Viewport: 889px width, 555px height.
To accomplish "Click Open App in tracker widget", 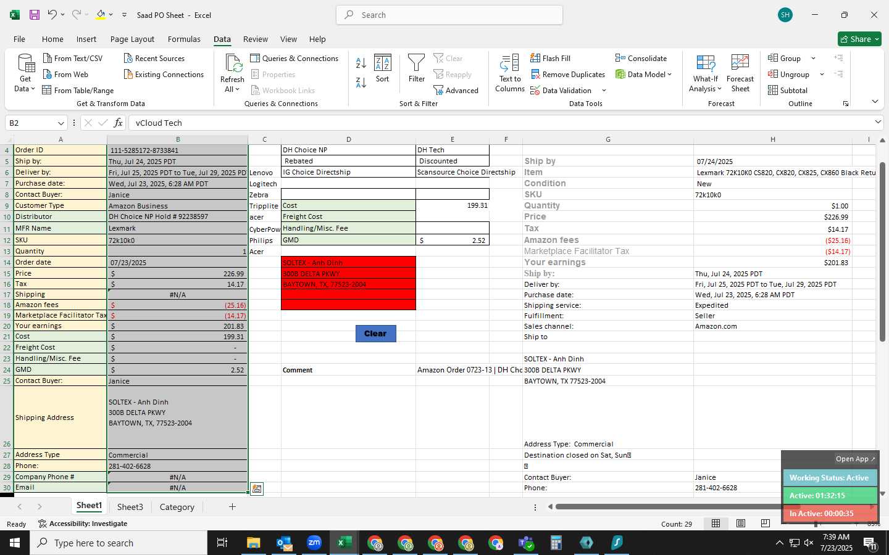I will (x=856, y=459).
